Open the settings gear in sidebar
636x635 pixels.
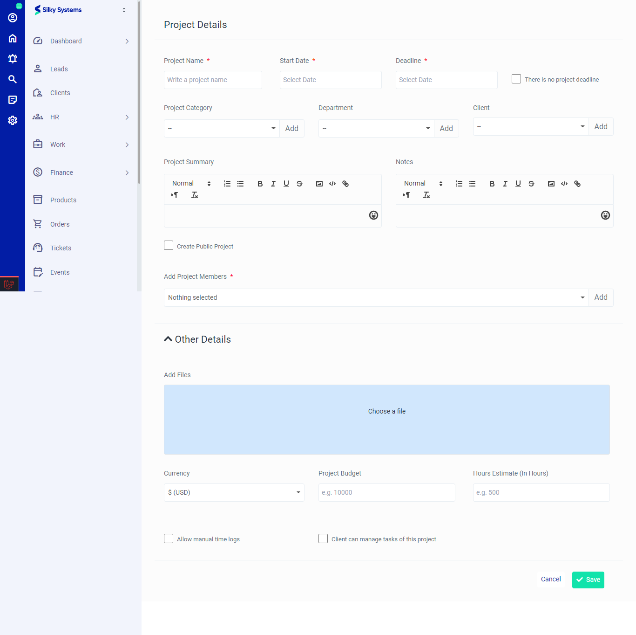[x=12, y=120]
